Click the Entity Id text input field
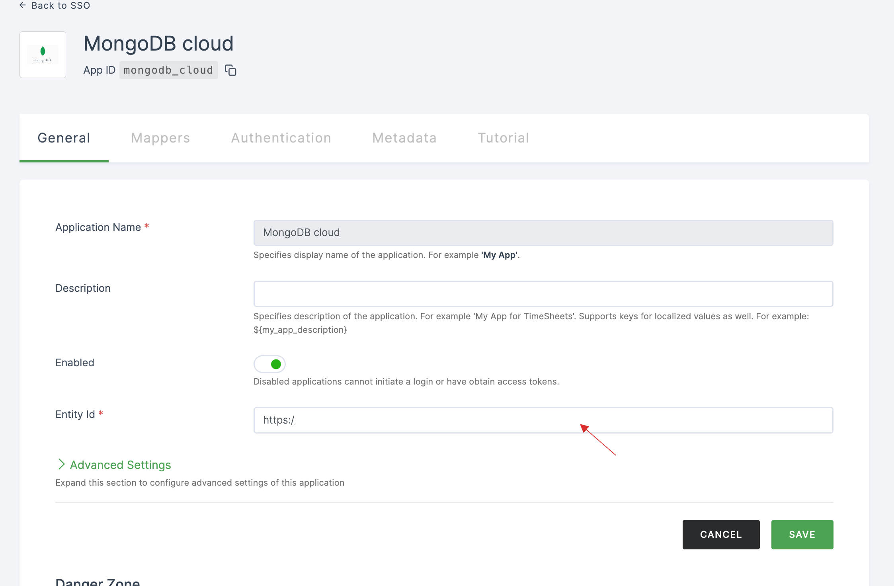Viewport: 894px width, 586px height. click(543, 419)
